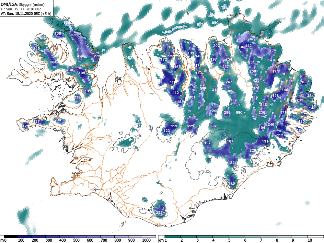Click the visibility value 930 on the map
This screenshot has width=324, height=243.
pos(239,113)
